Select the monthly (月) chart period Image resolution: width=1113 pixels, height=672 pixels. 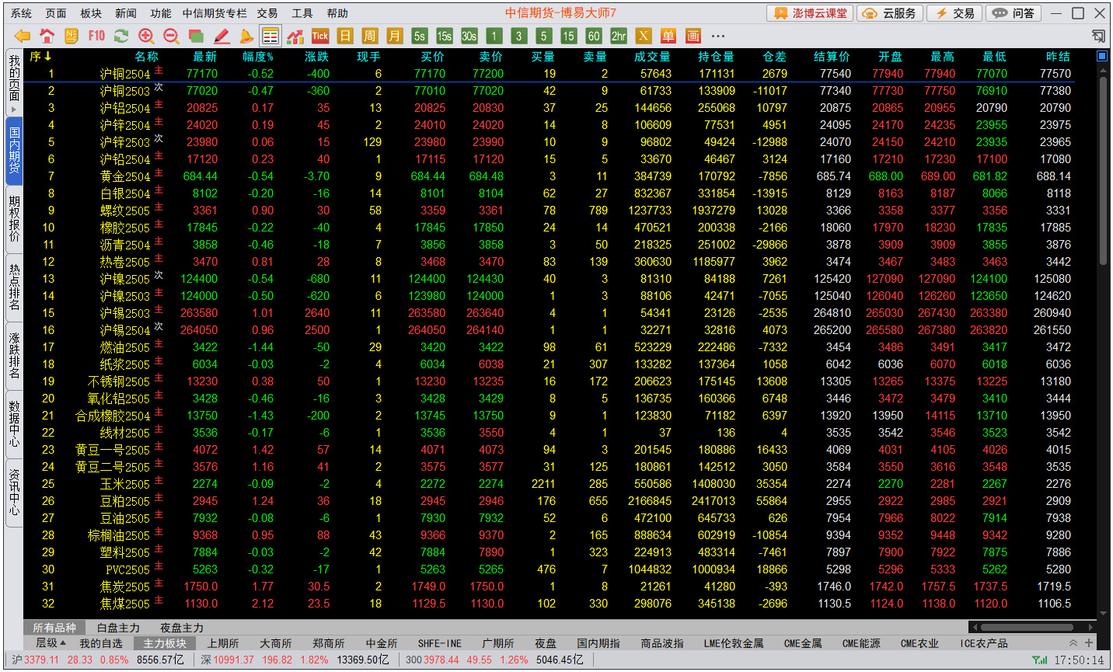pos(395,36)
